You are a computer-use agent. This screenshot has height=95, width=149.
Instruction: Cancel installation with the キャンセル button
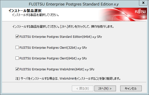(131, 88)
